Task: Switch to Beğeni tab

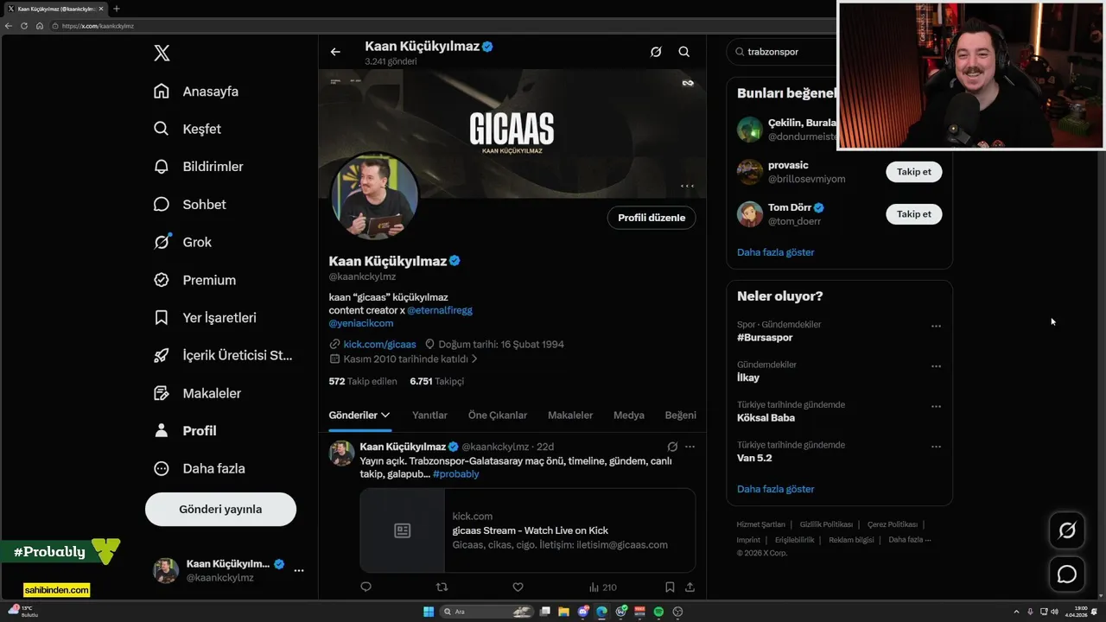Action: click(680, 416)
